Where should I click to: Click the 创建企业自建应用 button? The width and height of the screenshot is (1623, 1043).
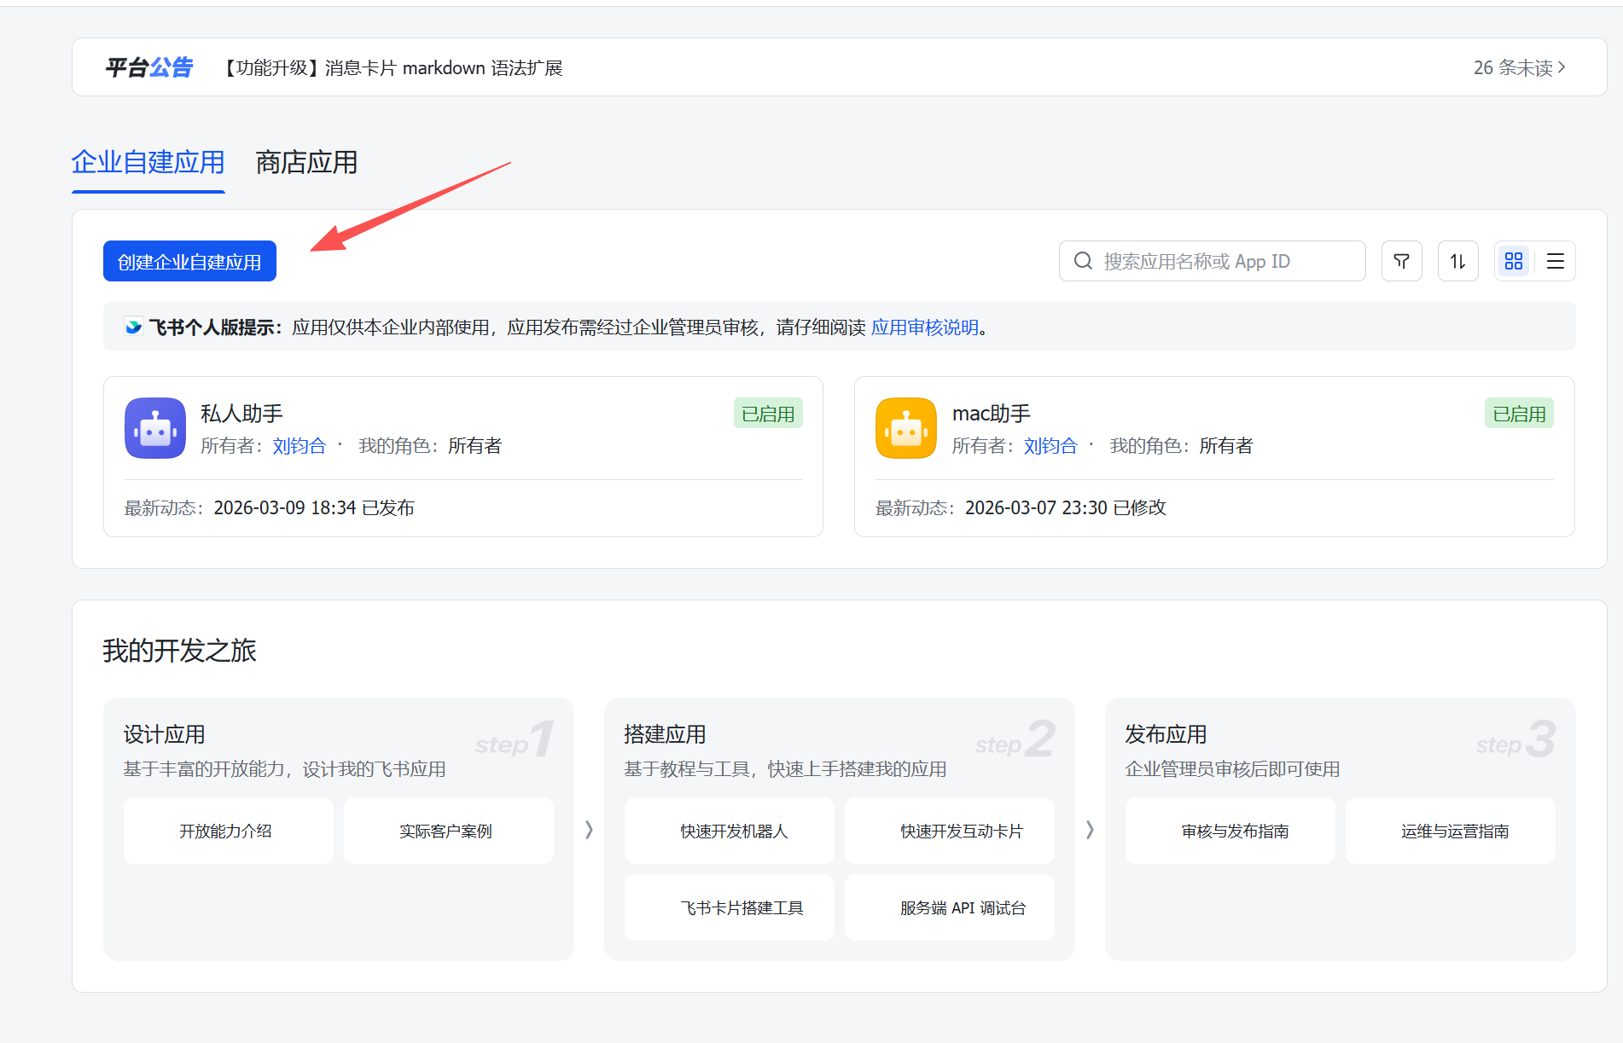189,261
